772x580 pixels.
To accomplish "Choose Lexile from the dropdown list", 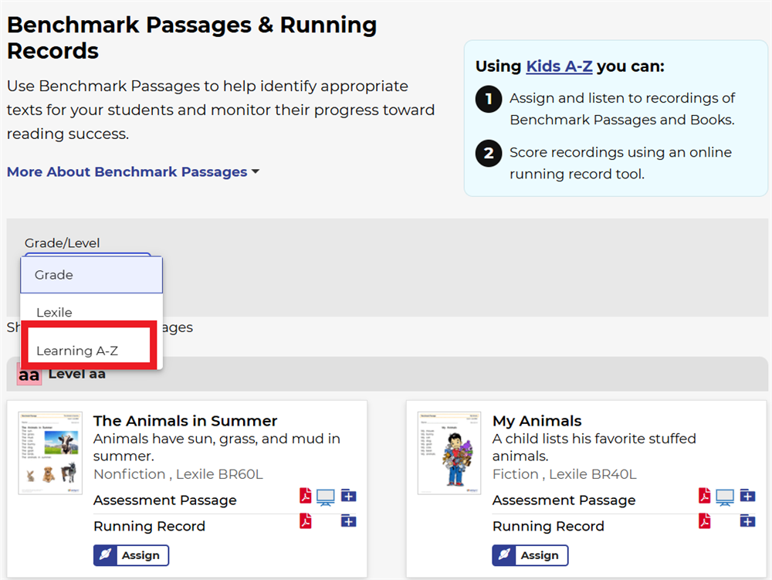I will pyautogui.click(x=54, y=313).
